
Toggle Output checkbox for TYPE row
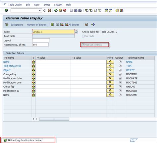coord(120,66)
